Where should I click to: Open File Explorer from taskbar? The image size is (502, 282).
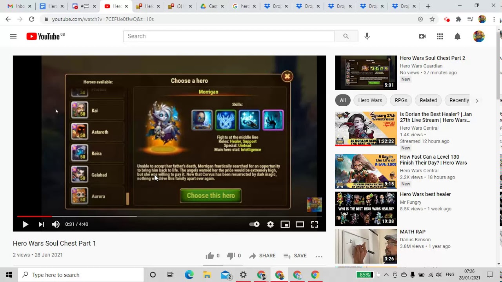[207, 275]
